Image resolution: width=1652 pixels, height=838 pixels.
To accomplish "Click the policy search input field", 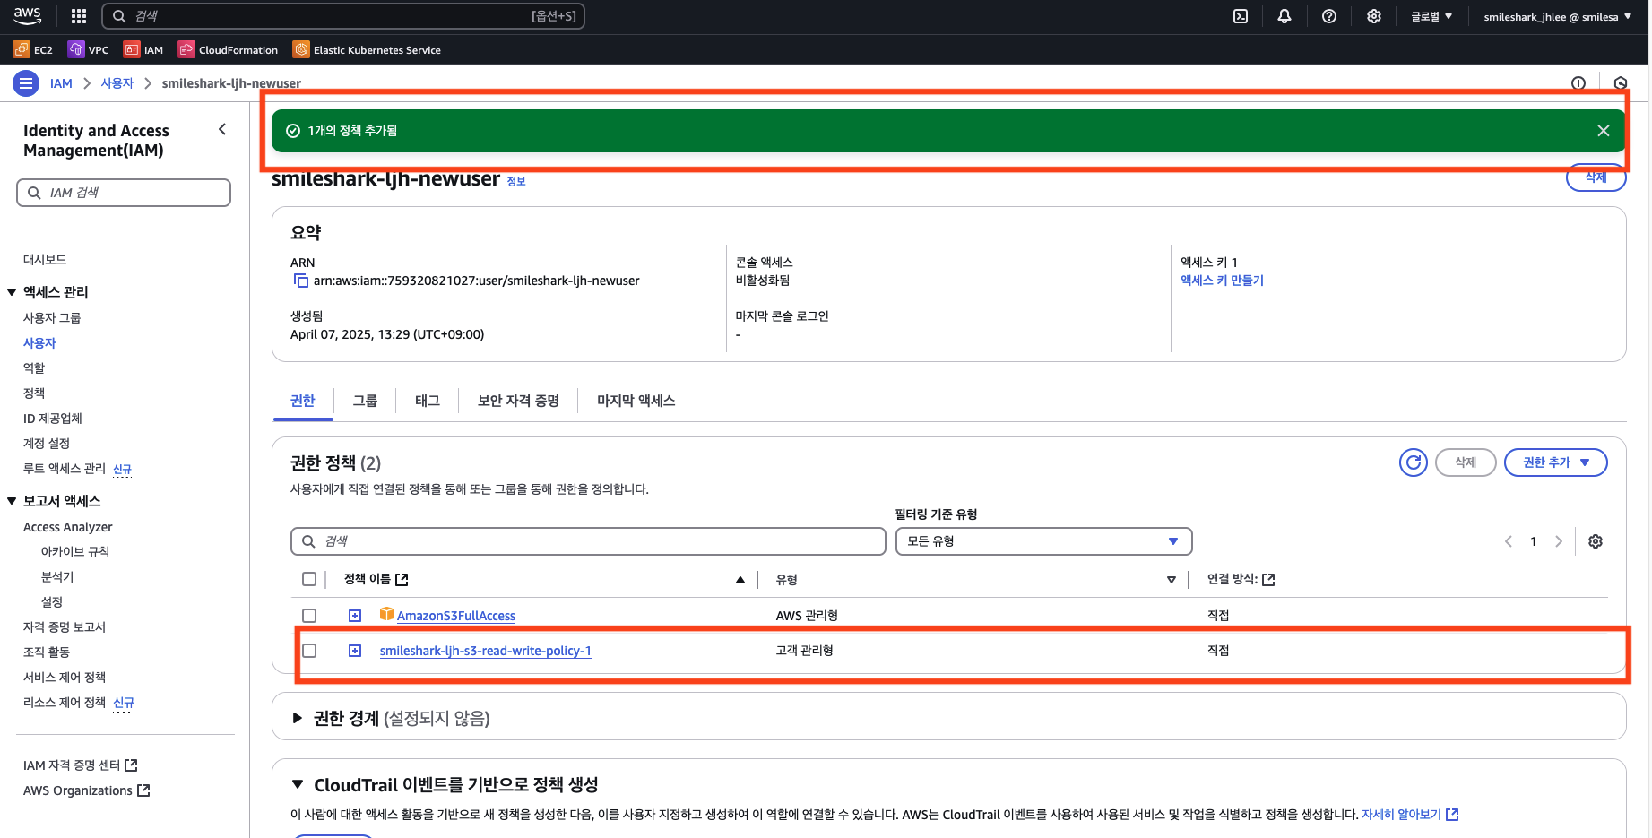I will click(588, 541).
